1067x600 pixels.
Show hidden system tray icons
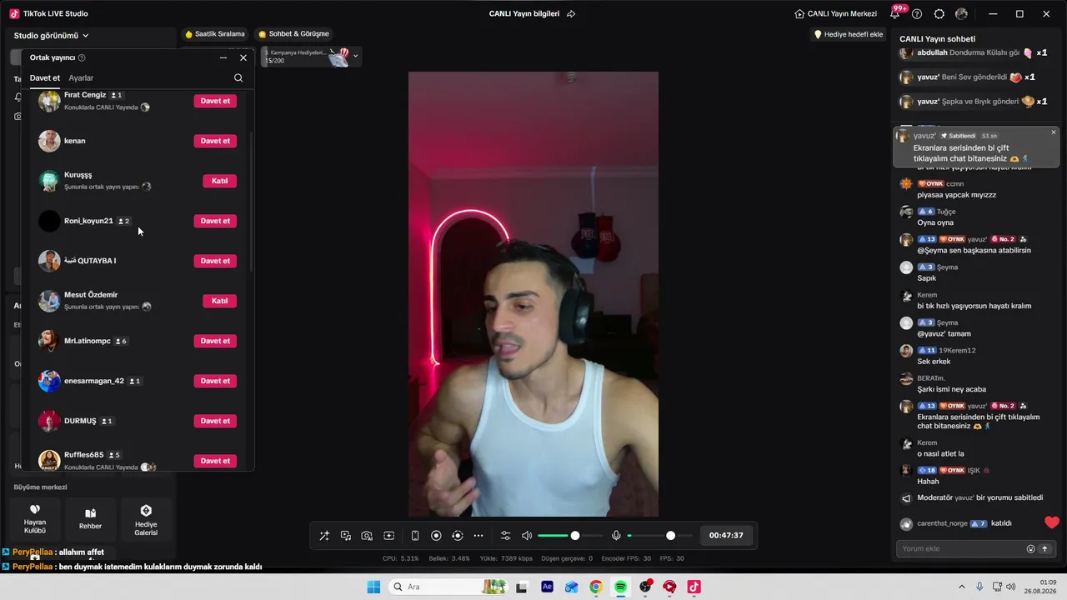tap(961, 587)
